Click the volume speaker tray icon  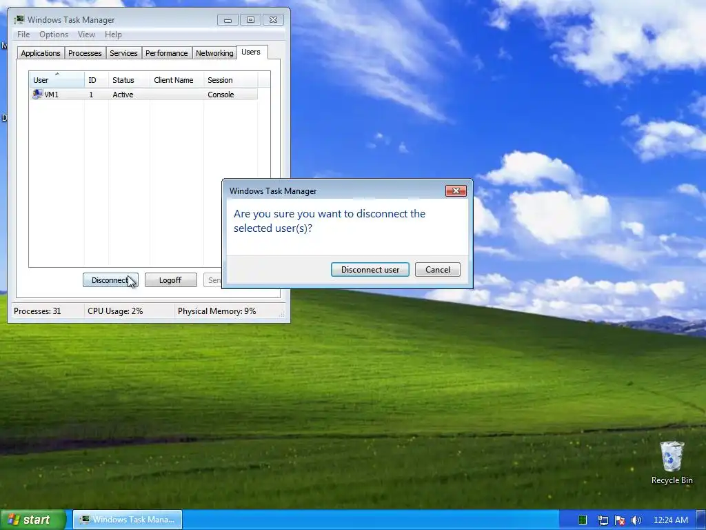click(x=636, y=520)
